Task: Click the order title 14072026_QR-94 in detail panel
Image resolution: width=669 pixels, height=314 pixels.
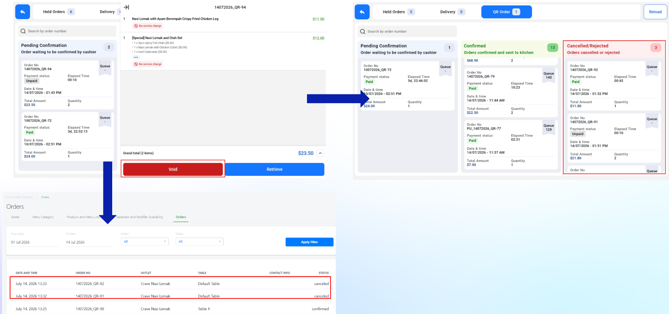Action: click(x=230, y=7)
